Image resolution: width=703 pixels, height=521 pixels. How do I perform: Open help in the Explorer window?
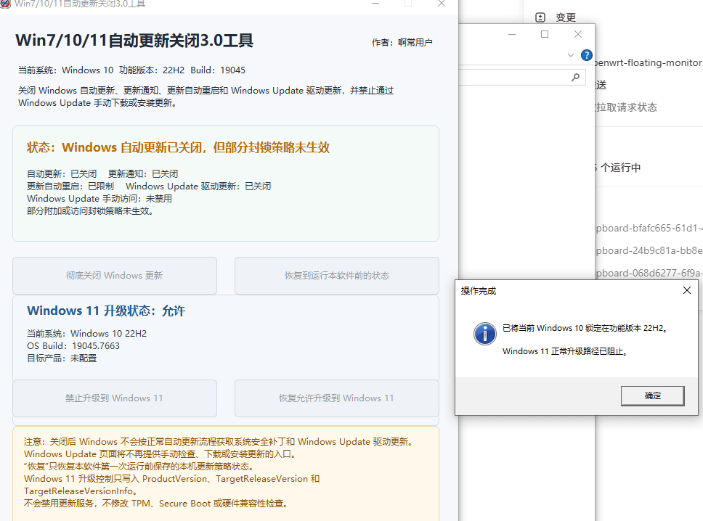point(586,55)
